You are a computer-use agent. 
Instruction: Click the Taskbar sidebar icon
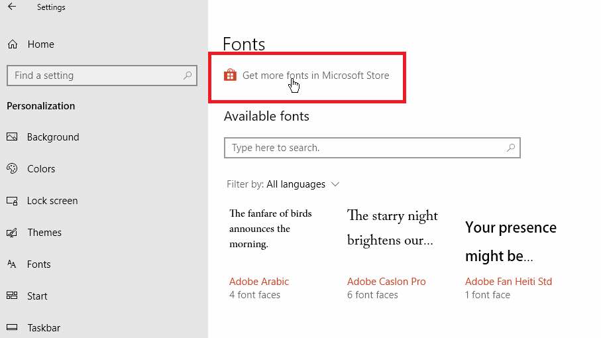(12, 327)
